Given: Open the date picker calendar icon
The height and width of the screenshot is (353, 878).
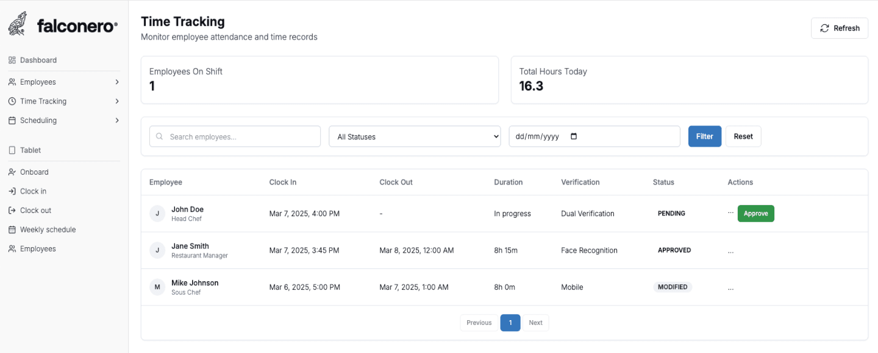Looking at the screenshot, I should [x=573, y=136].
